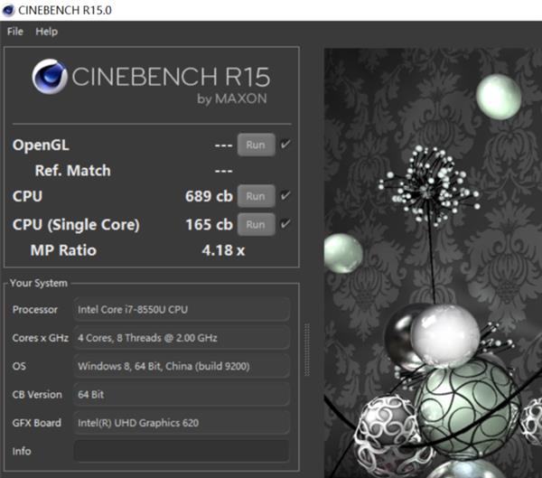This screenshot has width=542, height=478.
Task: Select the CB Version 64 Bit field
Action: (x=181, y=394)
